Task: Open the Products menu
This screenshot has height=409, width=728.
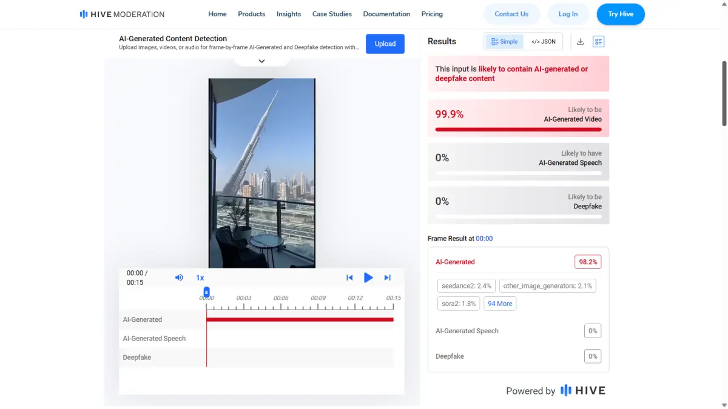Action: tap(251, 14)
